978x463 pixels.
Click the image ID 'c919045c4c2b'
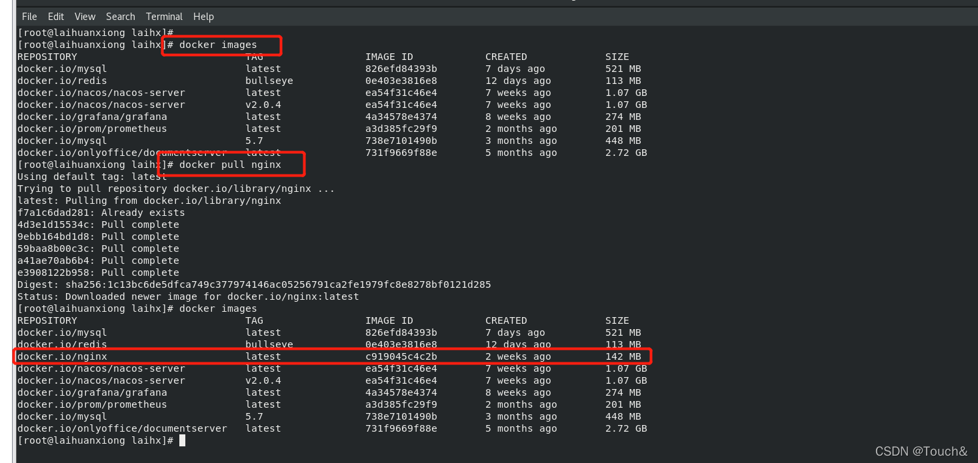click(401, 356)
